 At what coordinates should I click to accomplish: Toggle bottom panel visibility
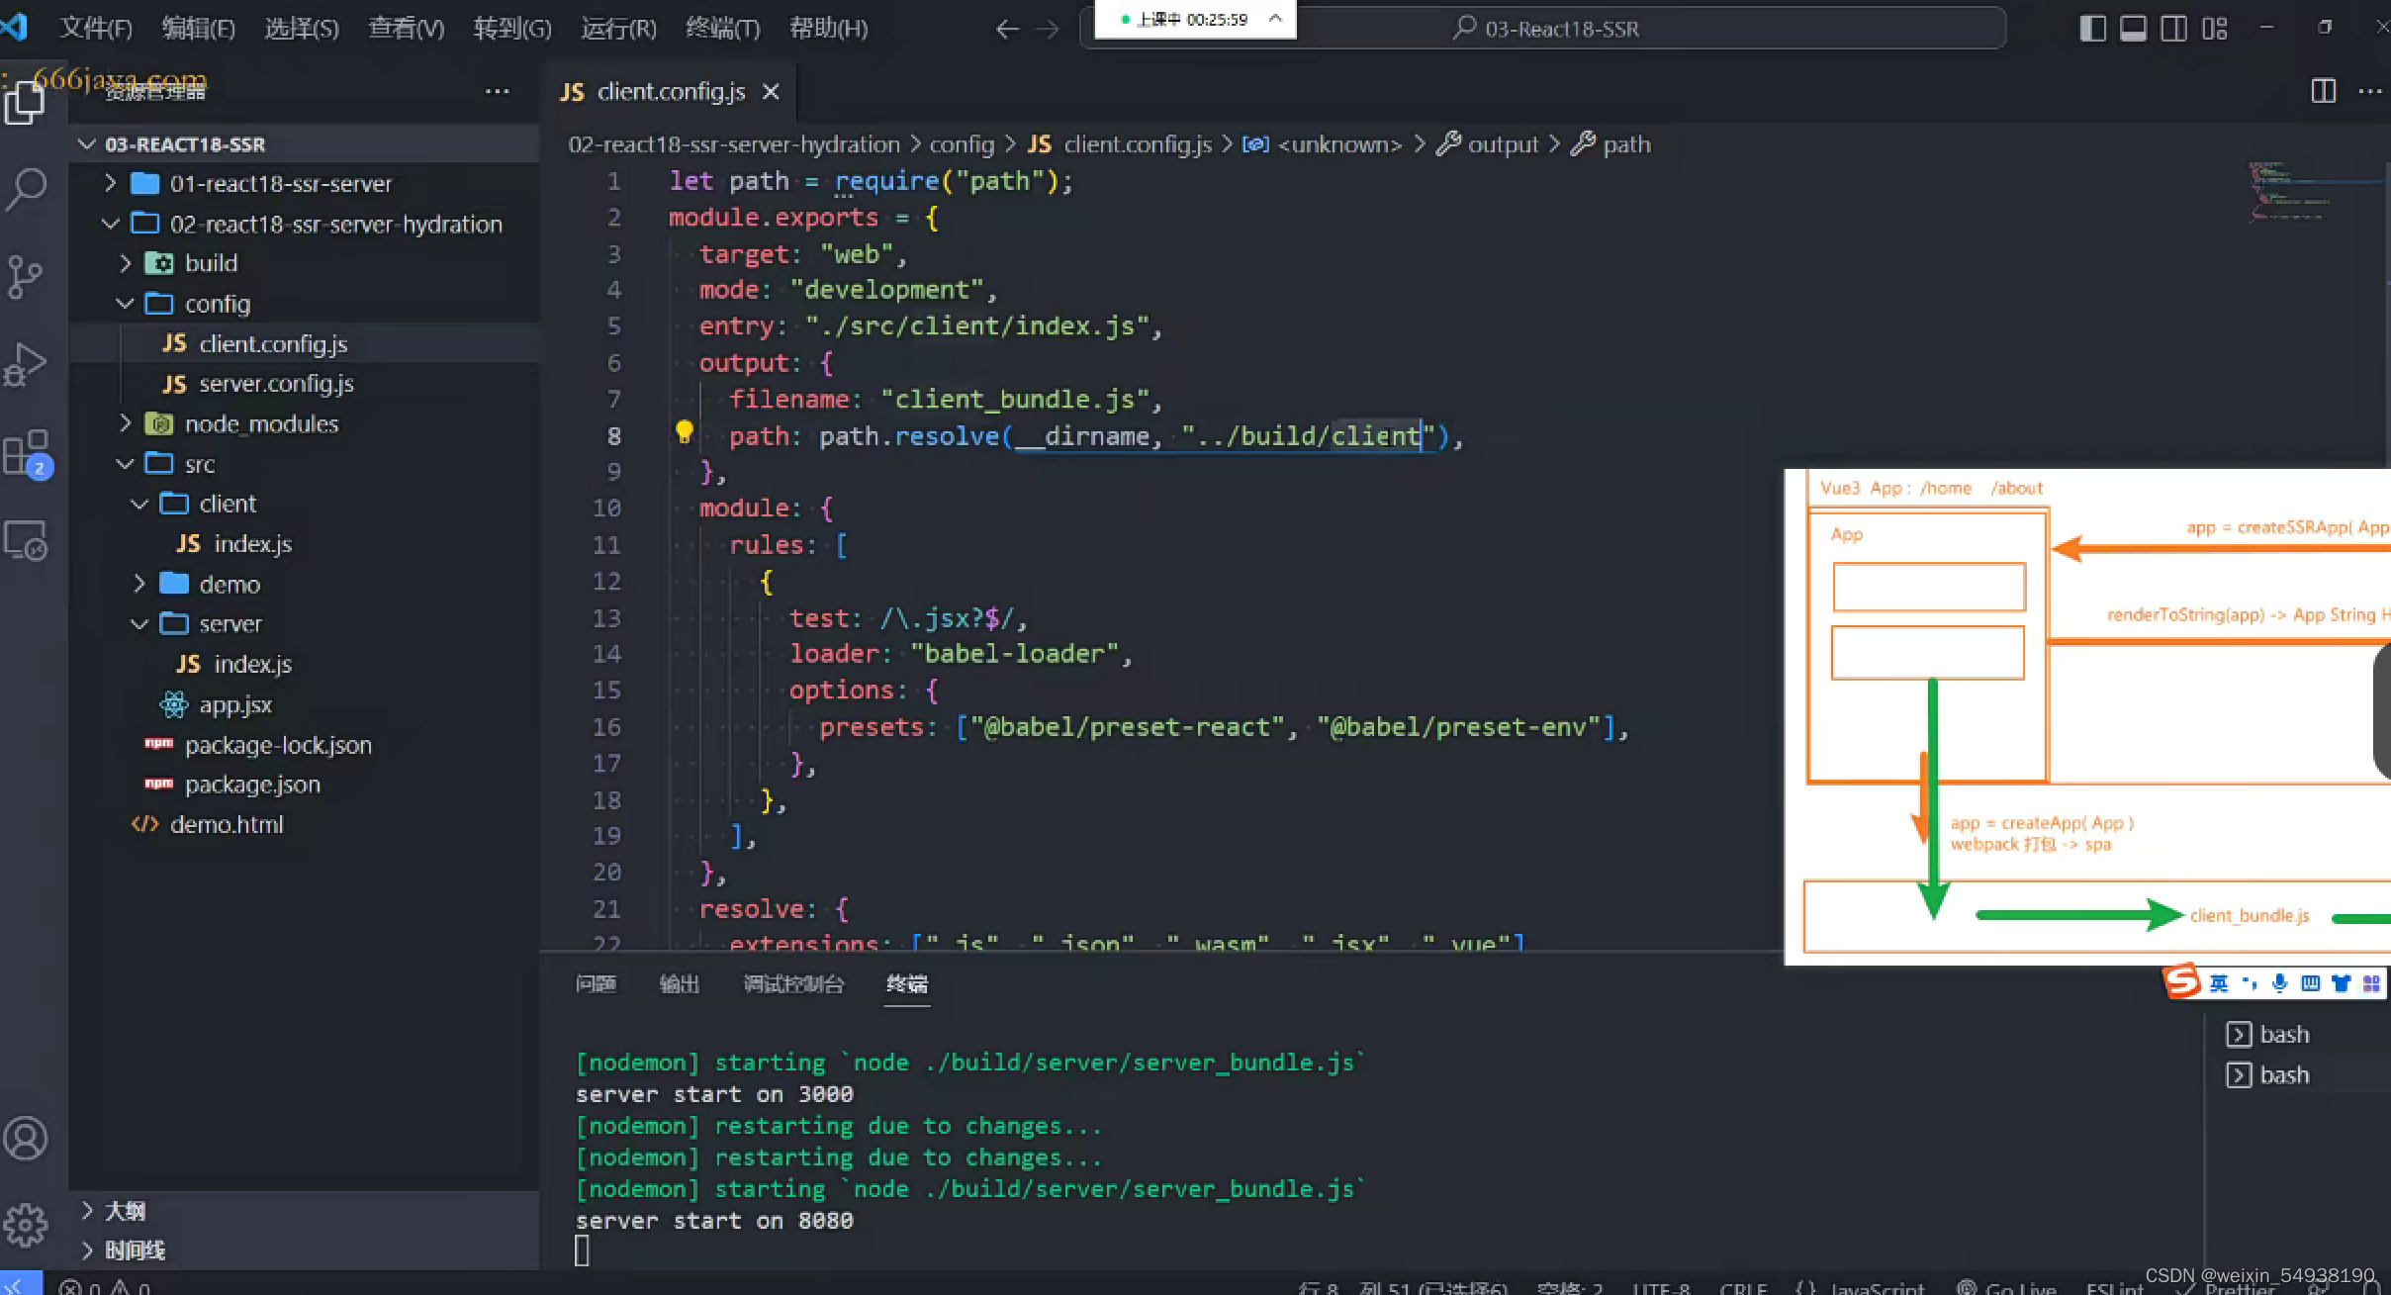pyautogui.click(x=2133, y=29)
